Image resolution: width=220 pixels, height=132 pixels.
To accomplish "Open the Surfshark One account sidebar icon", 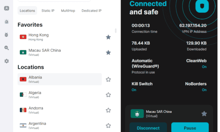I will [x=6, y=9].
